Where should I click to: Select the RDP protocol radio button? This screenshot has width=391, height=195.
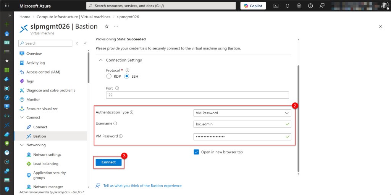[x=109, y=76]
